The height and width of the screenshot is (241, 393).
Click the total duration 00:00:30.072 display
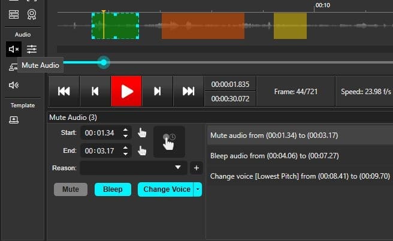(x=230, y=99)
